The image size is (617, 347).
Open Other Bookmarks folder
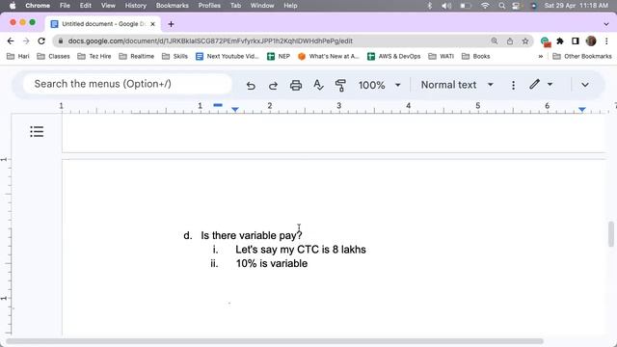tap(582, 57)
